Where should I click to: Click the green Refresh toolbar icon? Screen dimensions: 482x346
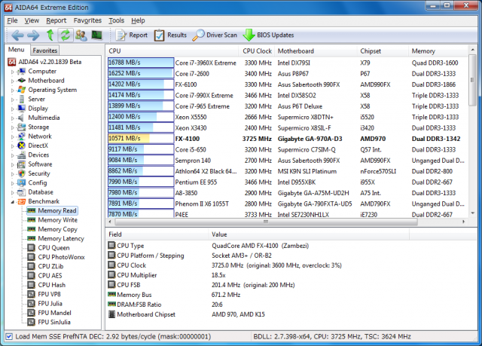[x=66, y=35]
